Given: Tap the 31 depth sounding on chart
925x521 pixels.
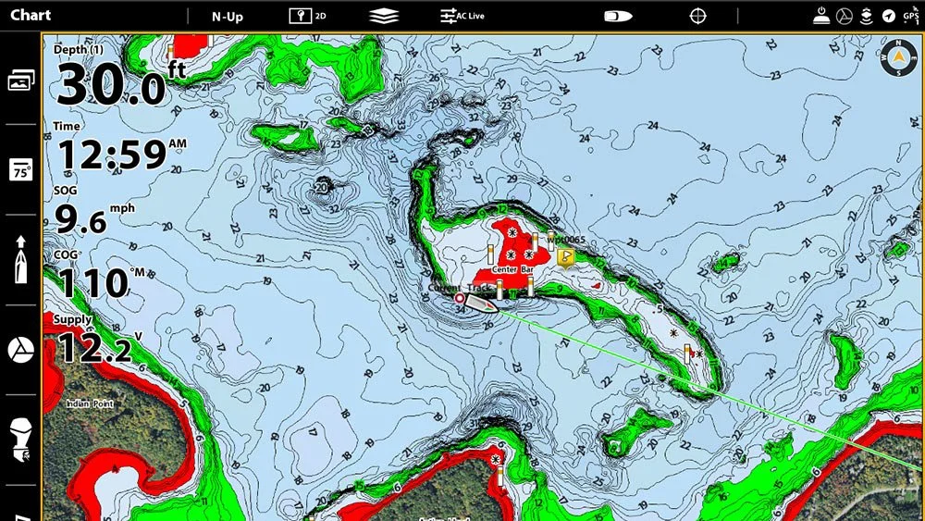Looking at the screenshot, I should click(475, 424).
